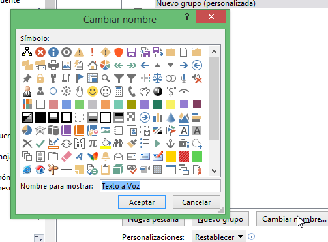This screenshot has height=242, width=328.
Task: Select the clock symbol
Action: (x=53, y=91)
